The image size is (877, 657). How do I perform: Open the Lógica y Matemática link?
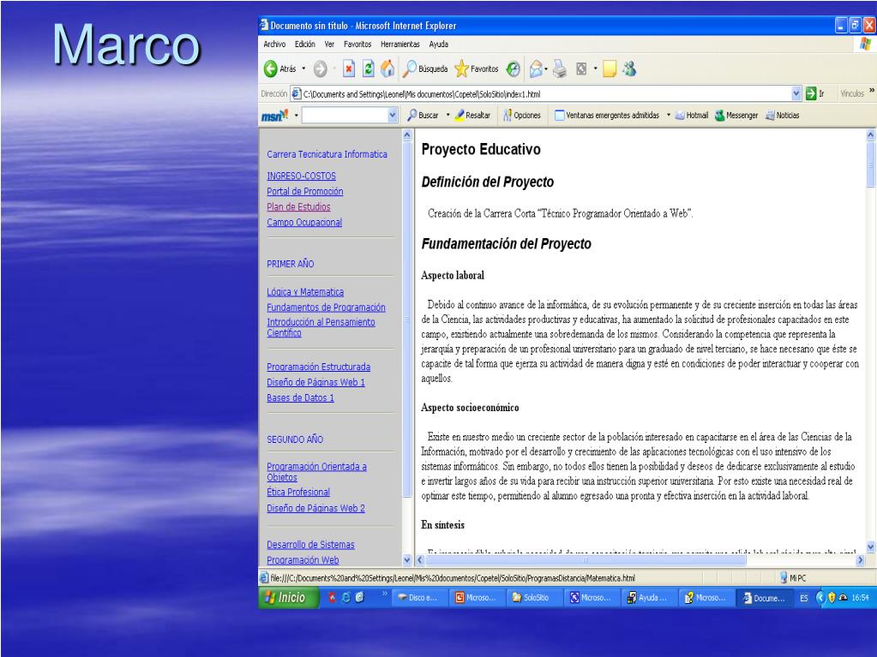tap(305, 292)
